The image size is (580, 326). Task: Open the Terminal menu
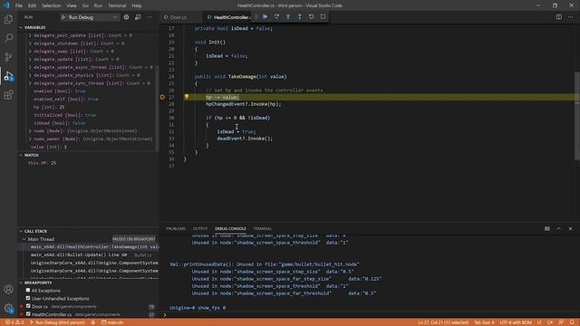(117, 5)
